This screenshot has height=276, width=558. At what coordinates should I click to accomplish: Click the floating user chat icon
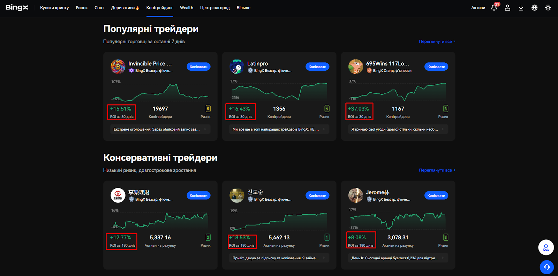pos(546,247)
